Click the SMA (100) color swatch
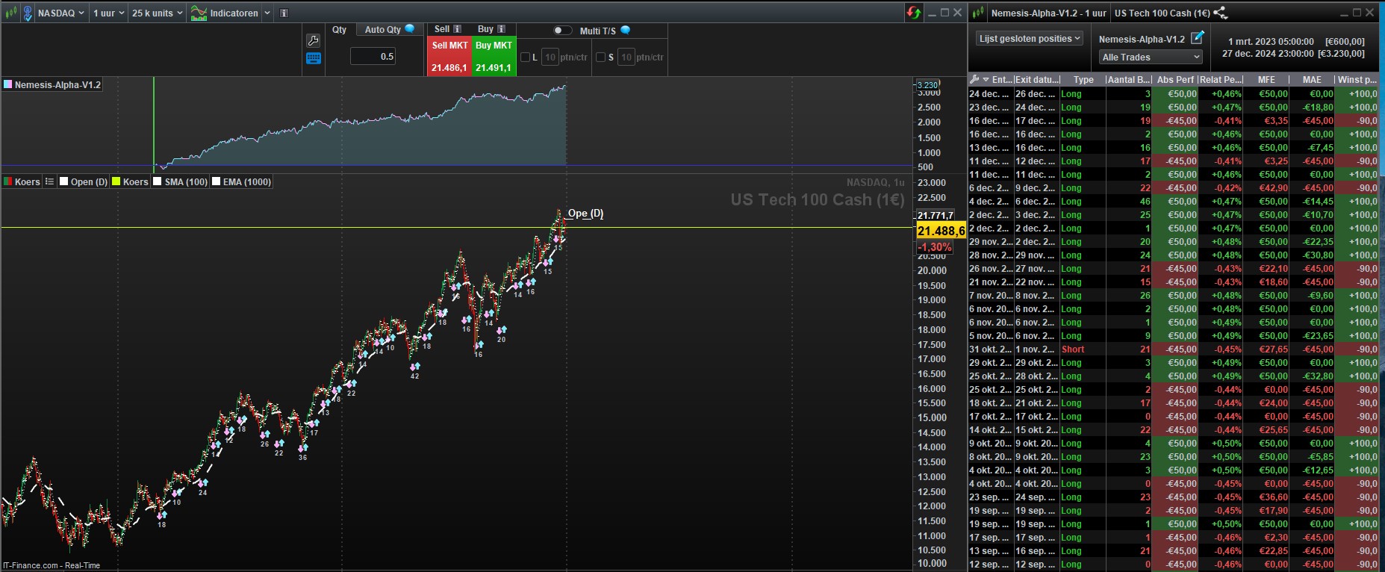 click(158, 181)
